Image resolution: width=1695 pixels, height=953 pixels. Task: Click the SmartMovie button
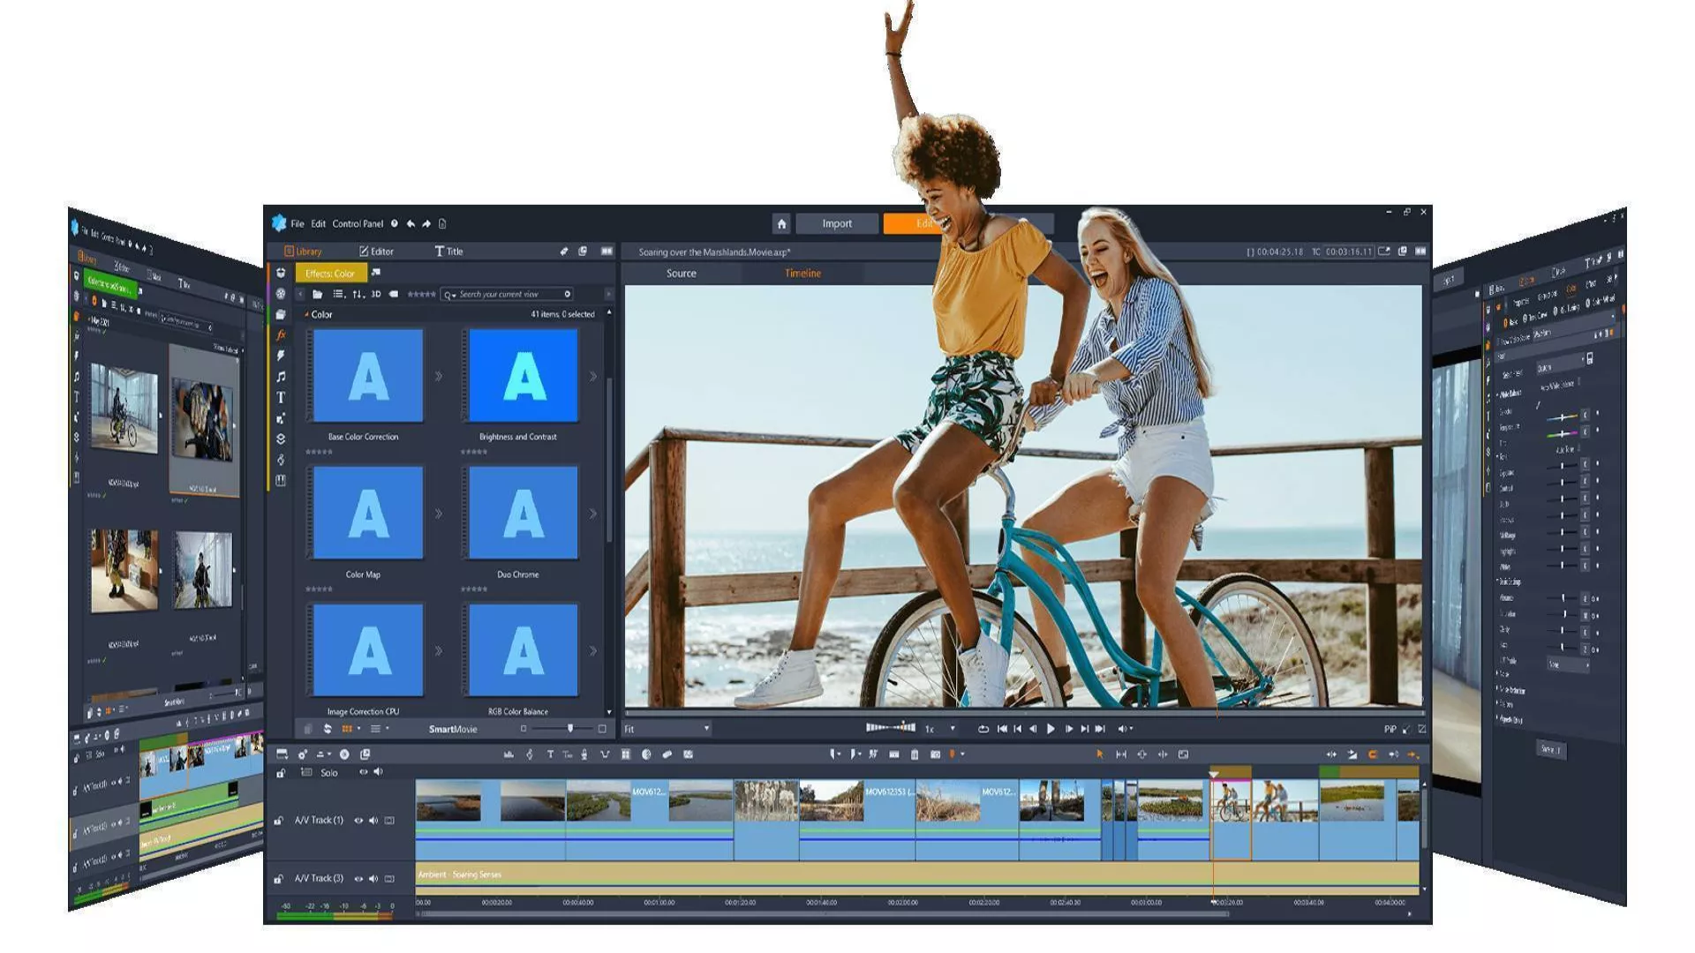coord(453,729)
